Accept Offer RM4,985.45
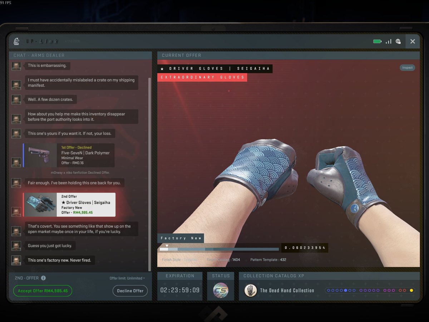The width and height of the screenshot is (429, 322). (x=43, y=291)
